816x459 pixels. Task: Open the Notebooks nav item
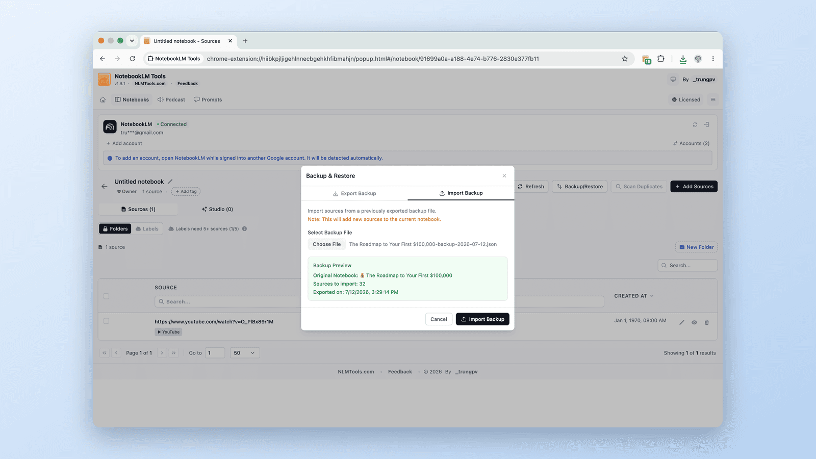click(x=132, y=99)
